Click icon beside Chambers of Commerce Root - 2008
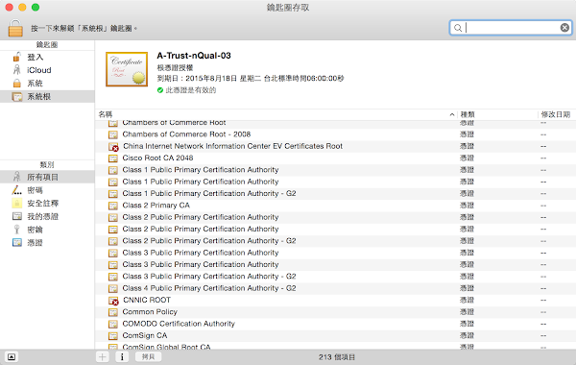The image size is (576, 365). point(112,134)
